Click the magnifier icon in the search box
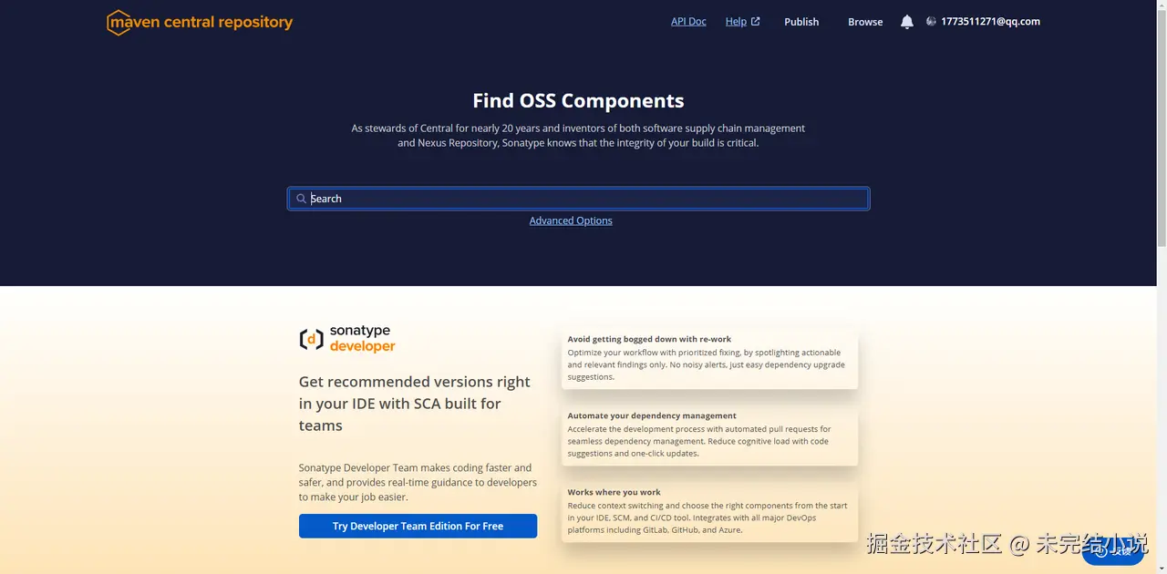This screenshot has height=574, width=1167. coord(301,199)
